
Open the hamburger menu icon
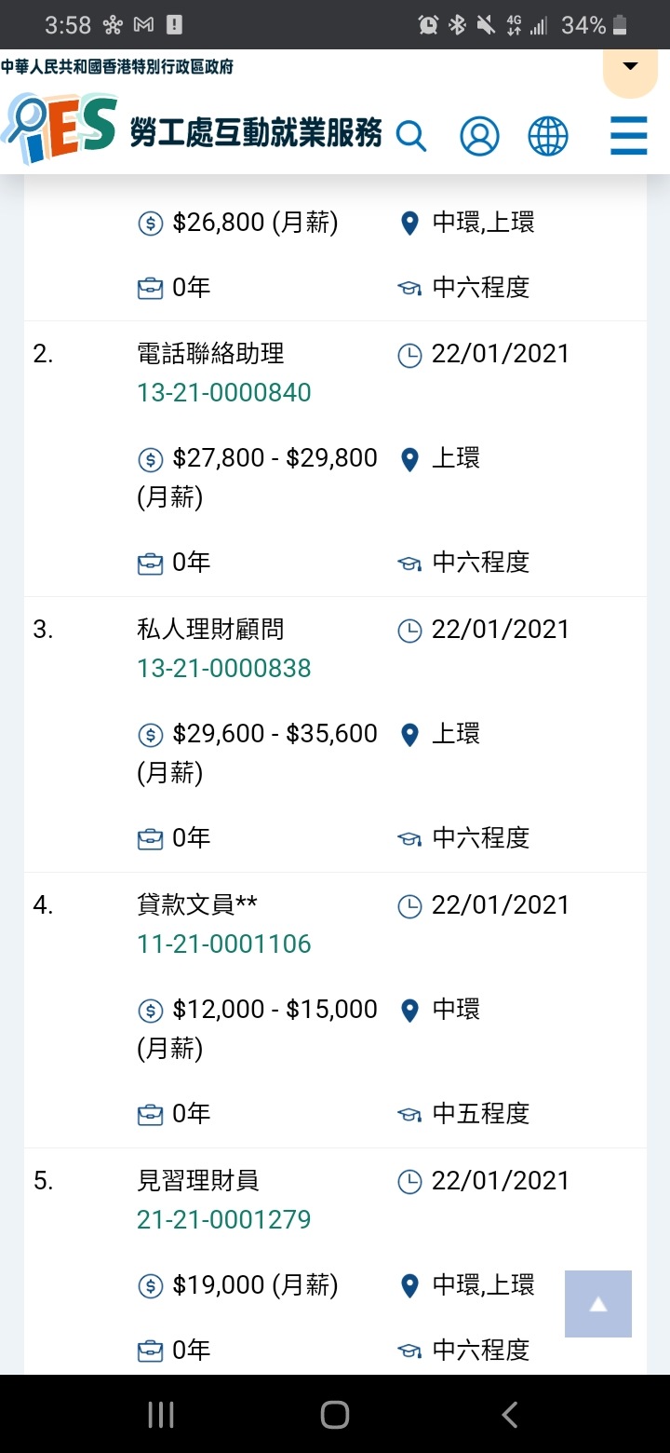click(629, 135)
